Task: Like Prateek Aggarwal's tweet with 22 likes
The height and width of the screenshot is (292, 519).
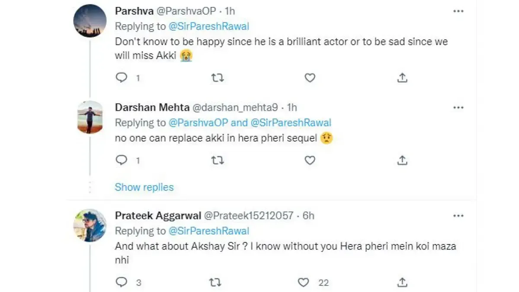Action: coord(304,282)
